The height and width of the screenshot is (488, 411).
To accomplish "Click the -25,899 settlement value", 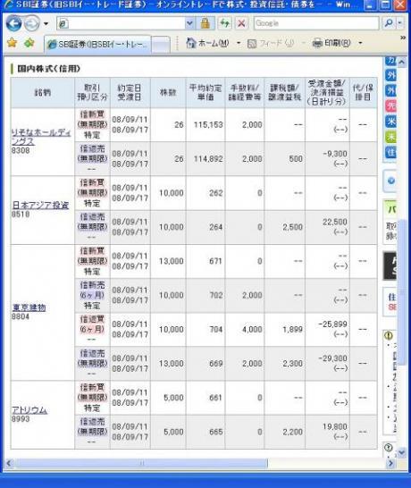I will pos(332,324).
